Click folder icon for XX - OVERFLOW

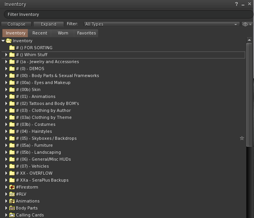[12, 173]
